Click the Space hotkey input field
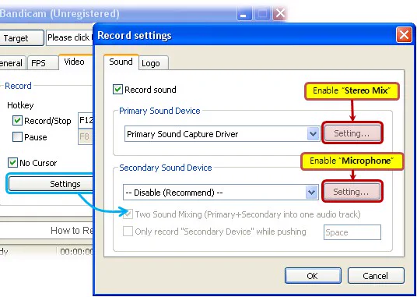The width and height of the screenshot is (417, 297). (352, 232)
